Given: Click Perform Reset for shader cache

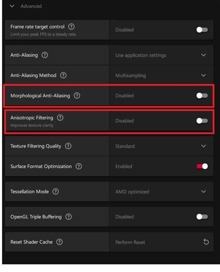Looking at the screenshot, I should (x=130, y=242).
